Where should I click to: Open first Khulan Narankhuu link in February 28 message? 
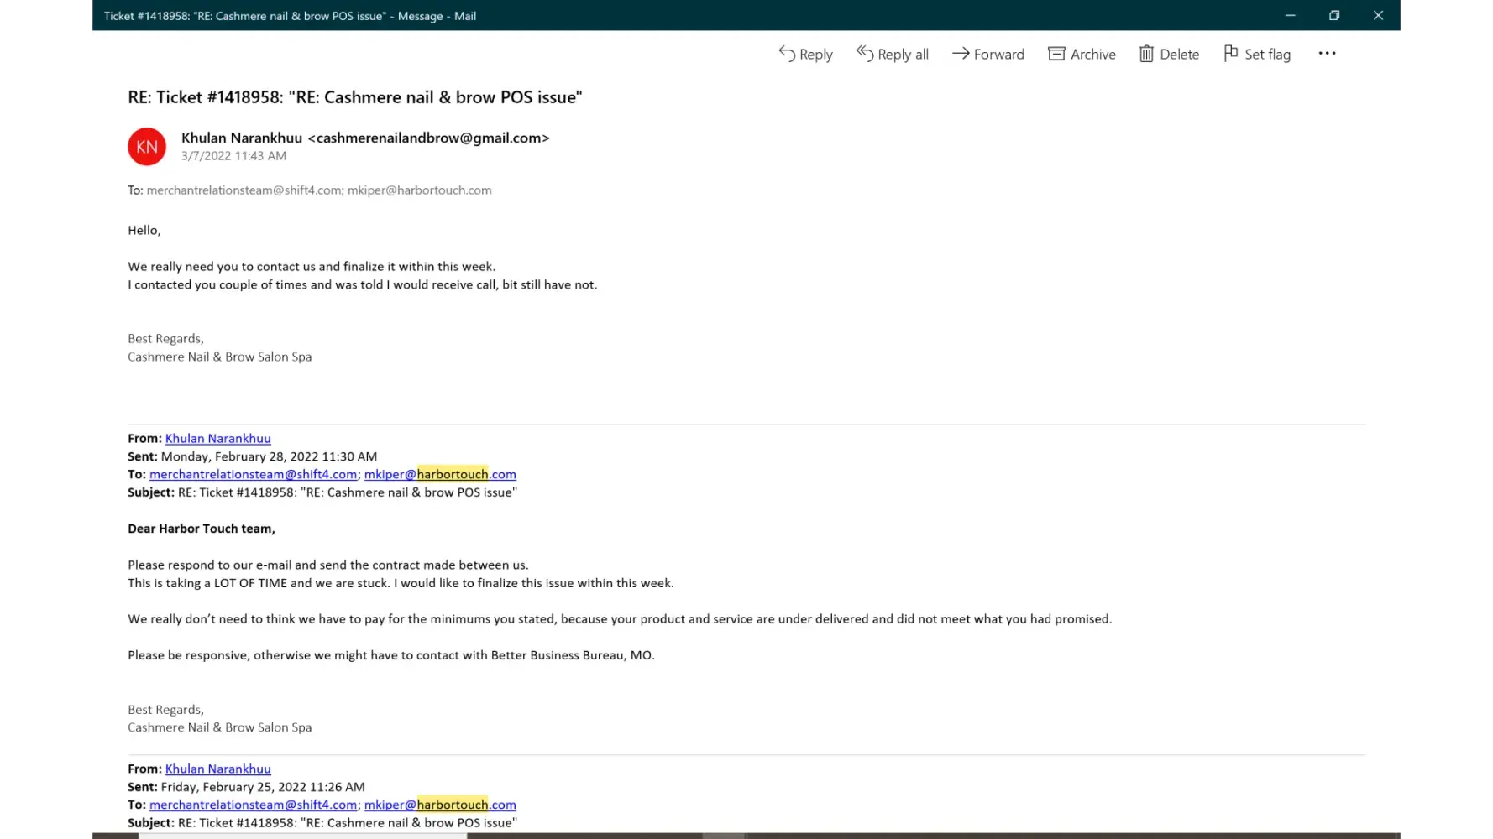pyautogui.click(x=217, y=438)
